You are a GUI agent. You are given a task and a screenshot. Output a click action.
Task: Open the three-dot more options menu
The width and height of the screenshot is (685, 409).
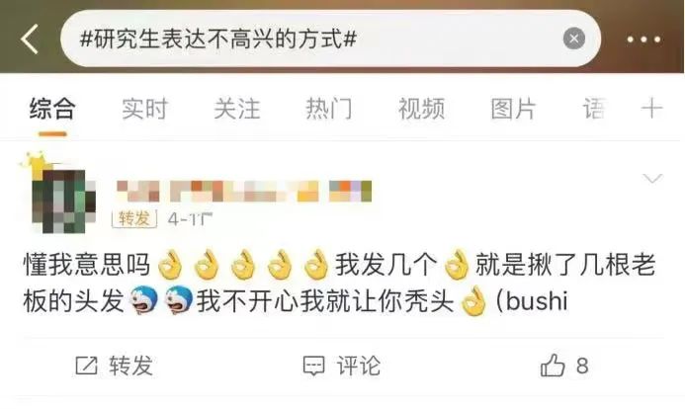tap(643, 40)
